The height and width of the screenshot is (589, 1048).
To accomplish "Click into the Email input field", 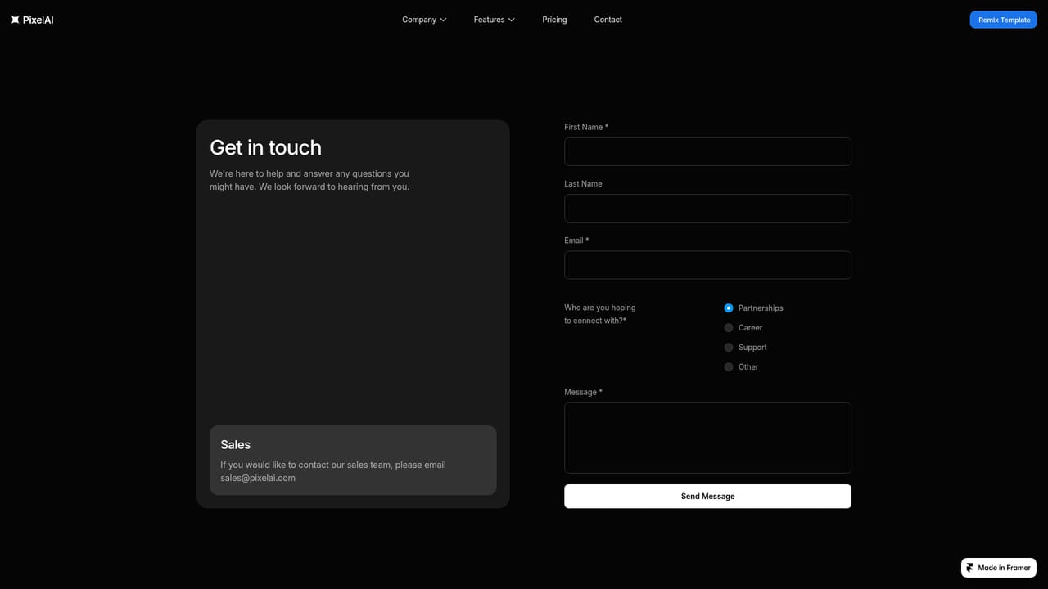I will 707,265.
